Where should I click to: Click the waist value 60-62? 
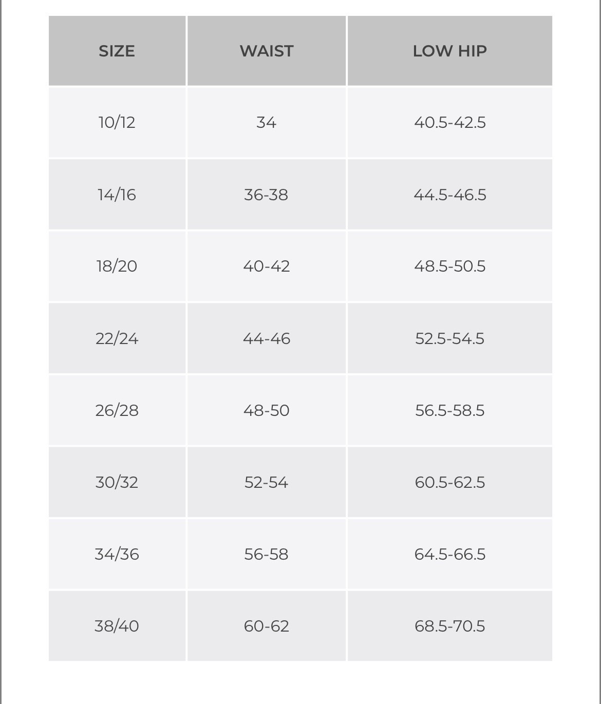point(267,626)
